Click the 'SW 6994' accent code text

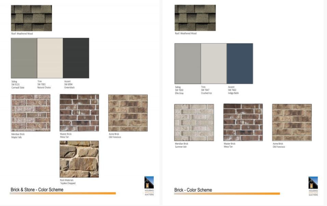tap(68, 85)
